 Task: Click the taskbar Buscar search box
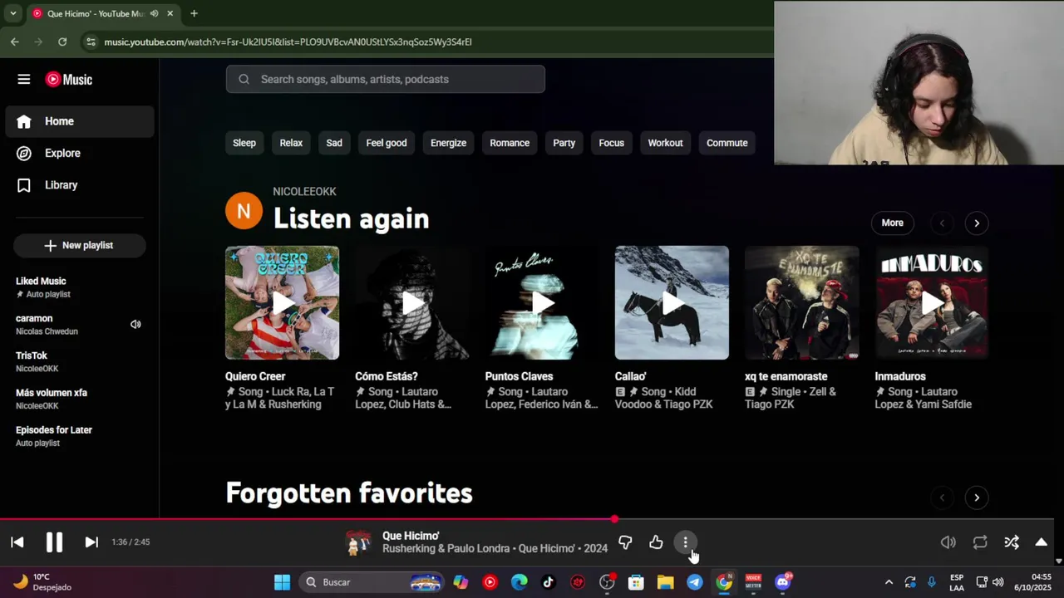[x=371, y=582]
